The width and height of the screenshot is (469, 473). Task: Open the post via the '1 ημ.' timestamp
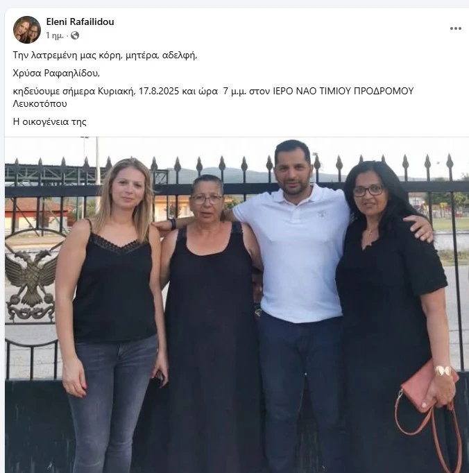click(55, 35)
